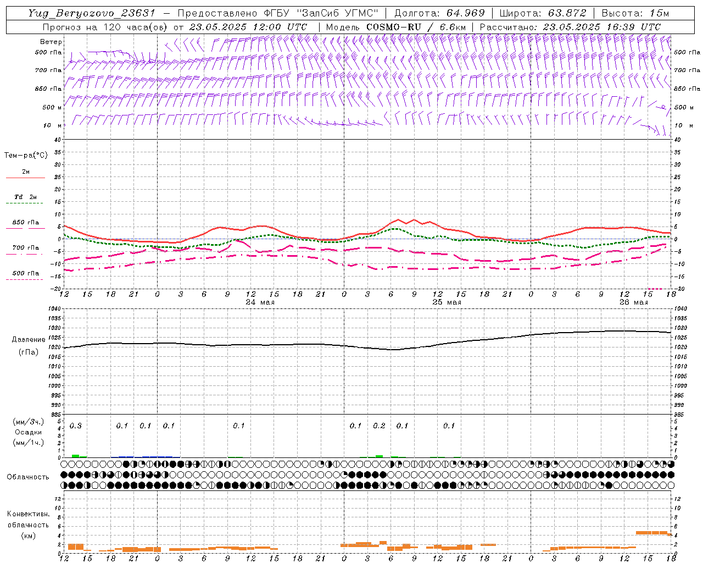Click the red line sample under 2м legend
The image size is (703, 563).
tap(25, 178)
